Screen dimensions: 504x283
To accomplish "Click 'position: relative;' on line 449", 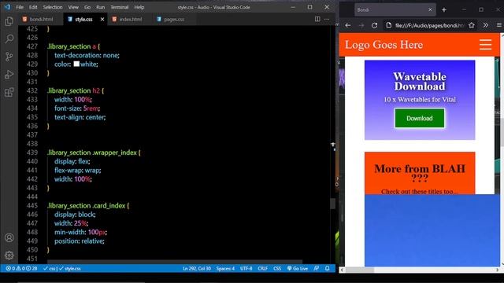I will point(79,241).
